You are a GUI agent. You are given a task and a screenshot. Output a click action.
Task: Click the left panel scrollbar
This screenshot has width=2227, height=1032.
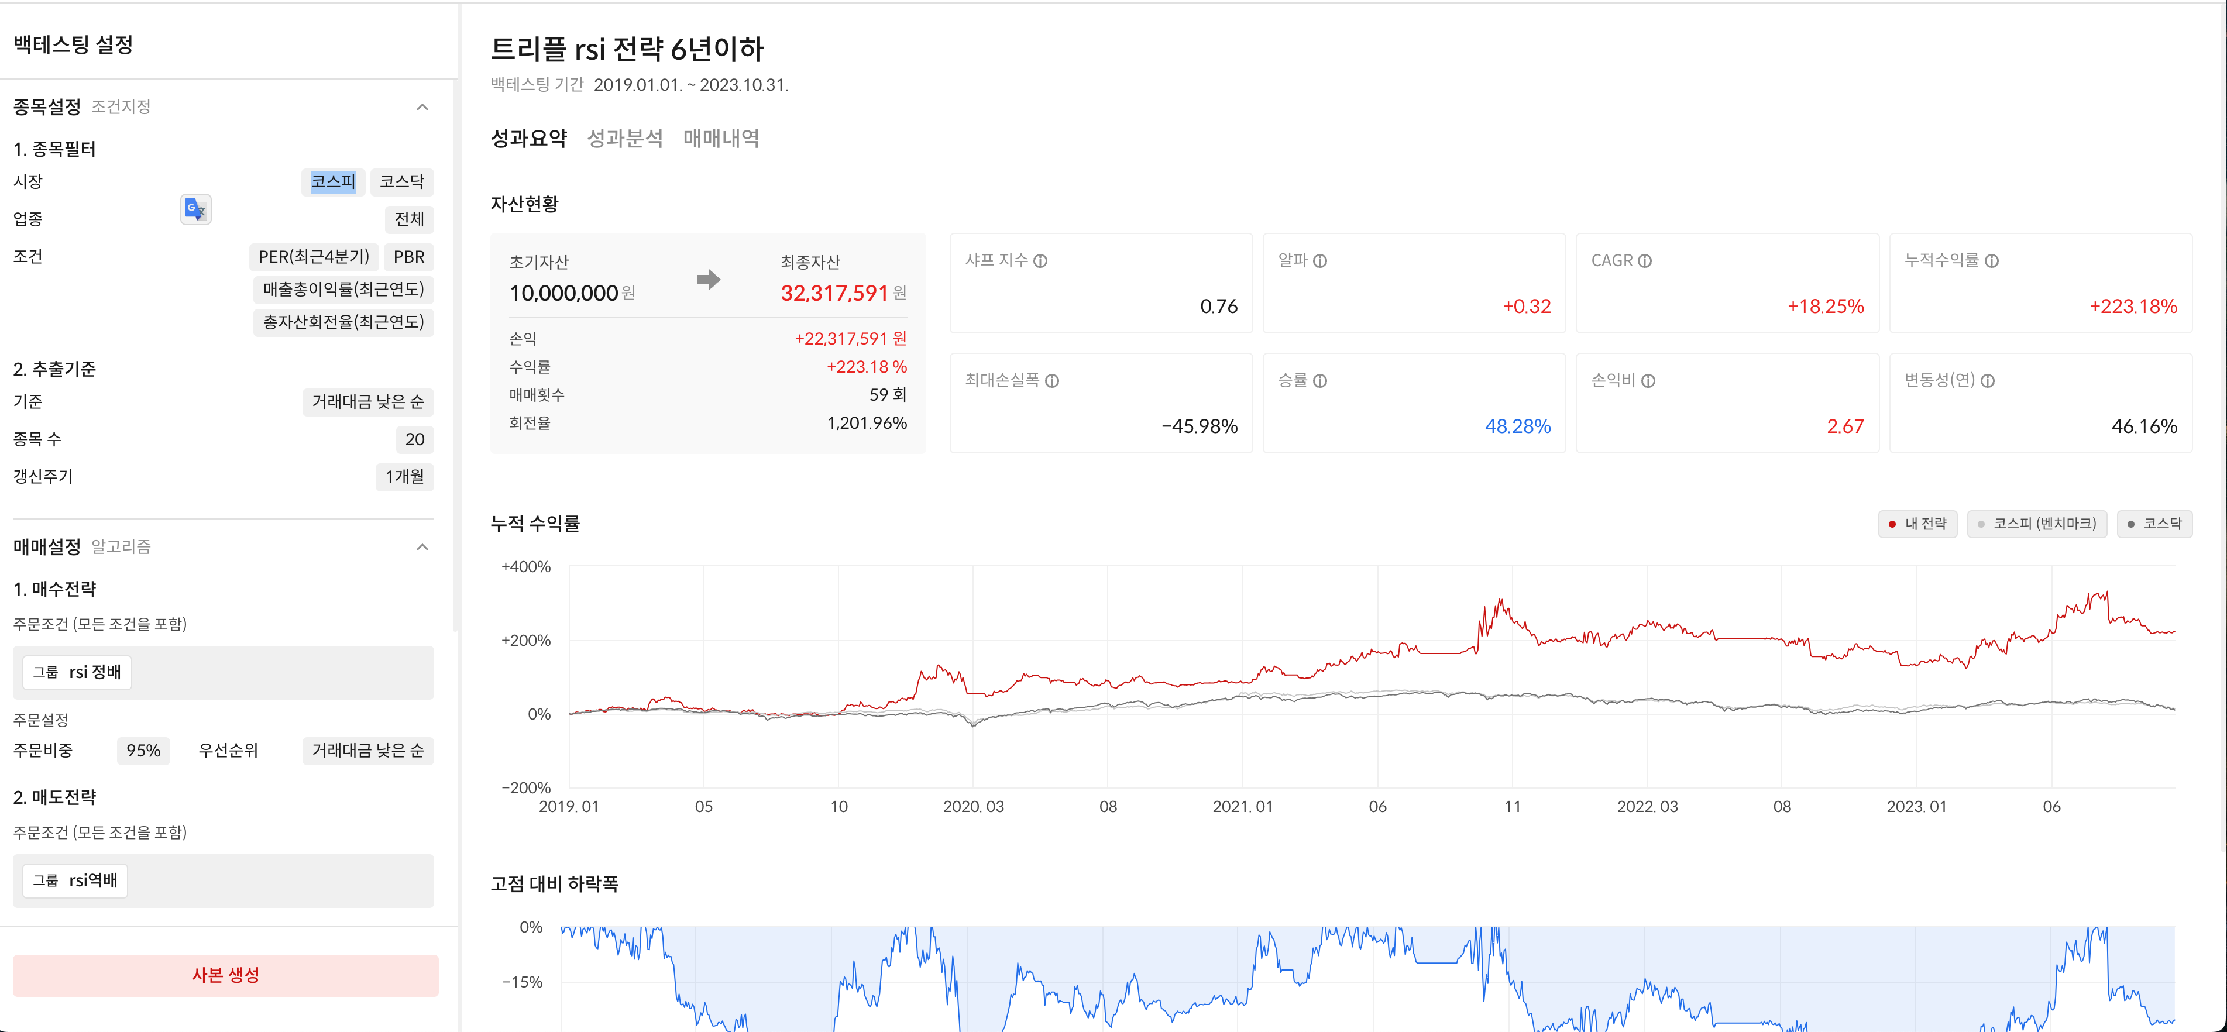click(455, 355)
